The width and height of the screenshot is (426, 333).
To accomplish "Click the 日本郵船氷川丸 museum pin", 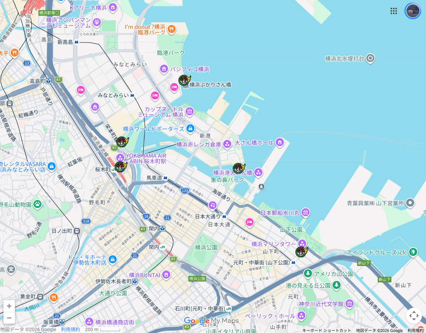I will (306, 213).
